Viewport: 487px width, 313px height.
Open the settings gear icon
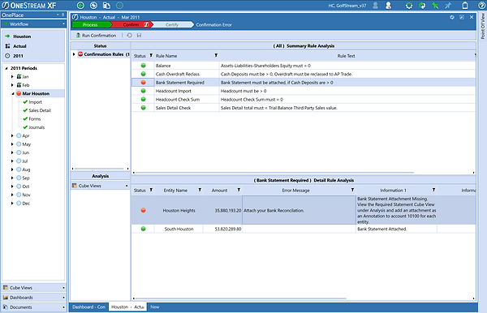point(409,6)
